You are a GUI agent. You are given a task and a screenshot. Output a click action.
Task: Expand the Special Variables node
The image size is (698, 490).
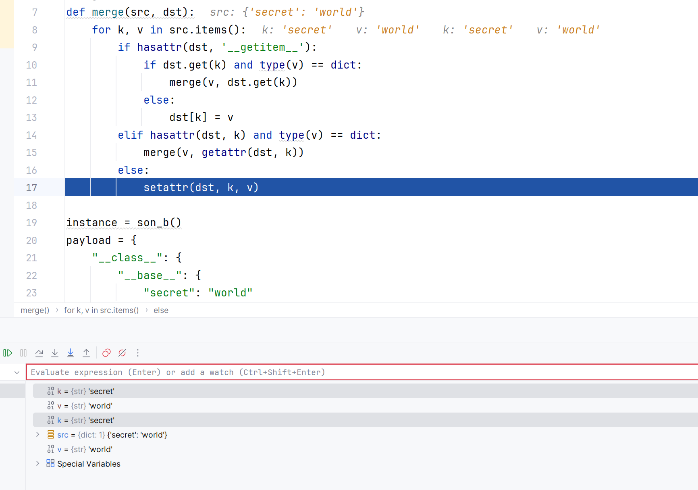point(37,464)
